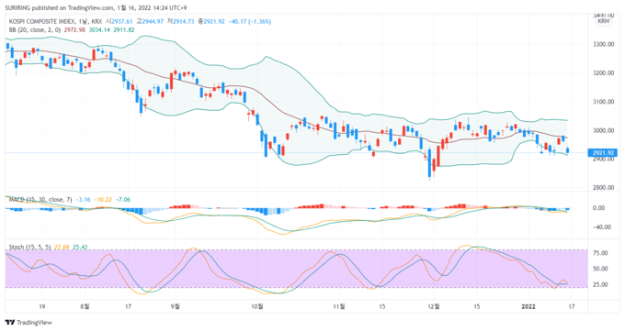Click the BB lower value 2911.82
Image resolution: width=625 pixels, height=331 pixels.
click(124, 30)
